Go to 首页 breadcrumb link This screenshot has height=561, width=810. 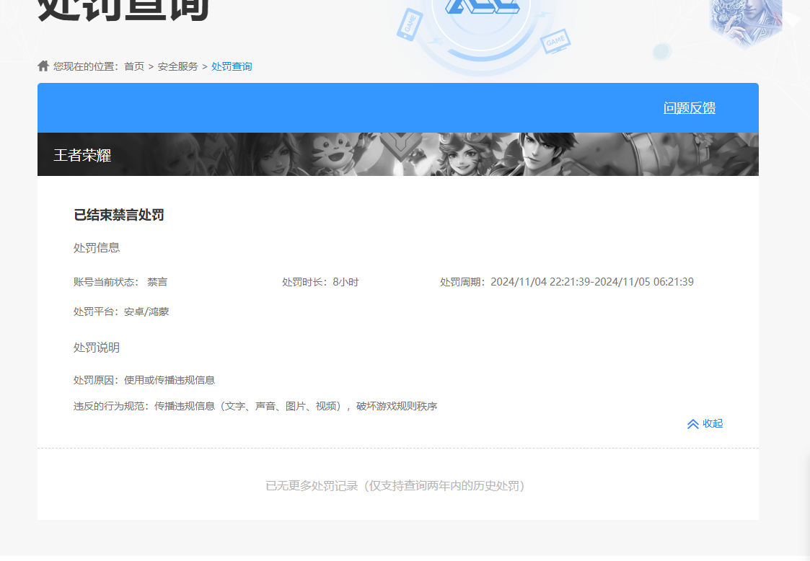(x=134, y=66)
